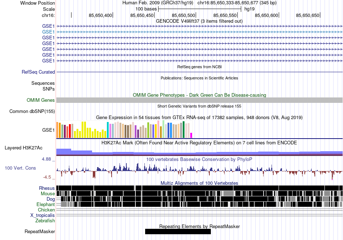Open the Layered H3K27Ac track label
The image size is (343, 240).
pos(23,148)
